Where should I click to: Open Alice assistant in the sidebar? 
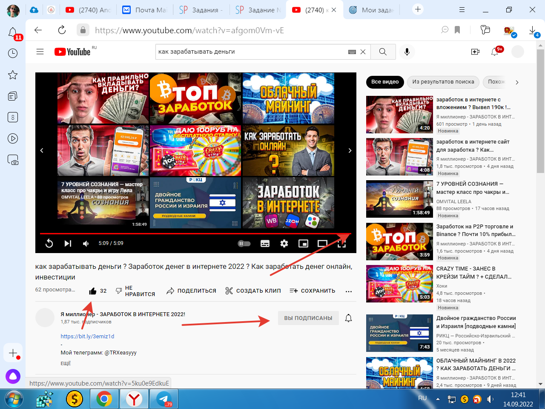13,377
